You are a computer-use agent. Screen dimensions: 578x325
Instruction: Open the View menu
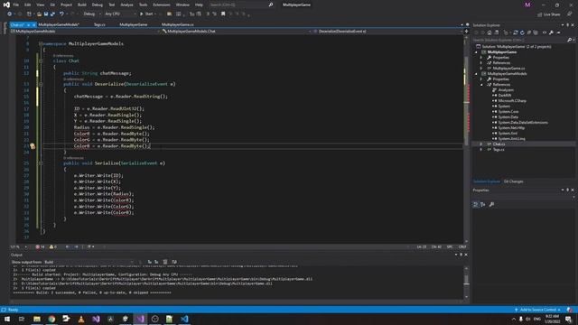click(x=40, y=5)
